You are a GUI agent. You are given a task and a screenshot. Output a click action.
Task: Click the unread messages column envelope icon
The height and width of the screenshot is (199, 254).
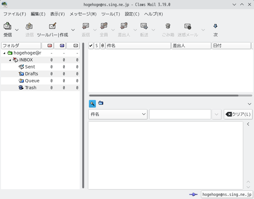[62, 46]
